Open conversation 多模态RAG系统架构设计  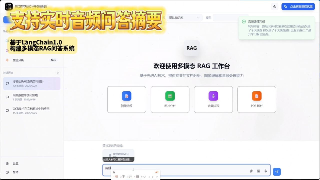tap(32, 83)
